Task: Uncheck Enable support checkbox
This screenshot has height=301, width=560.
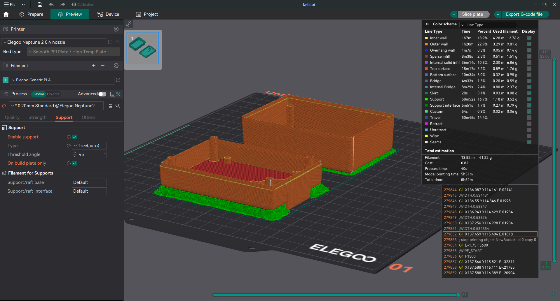Action: pyautogui.click(x=75, y=137)
